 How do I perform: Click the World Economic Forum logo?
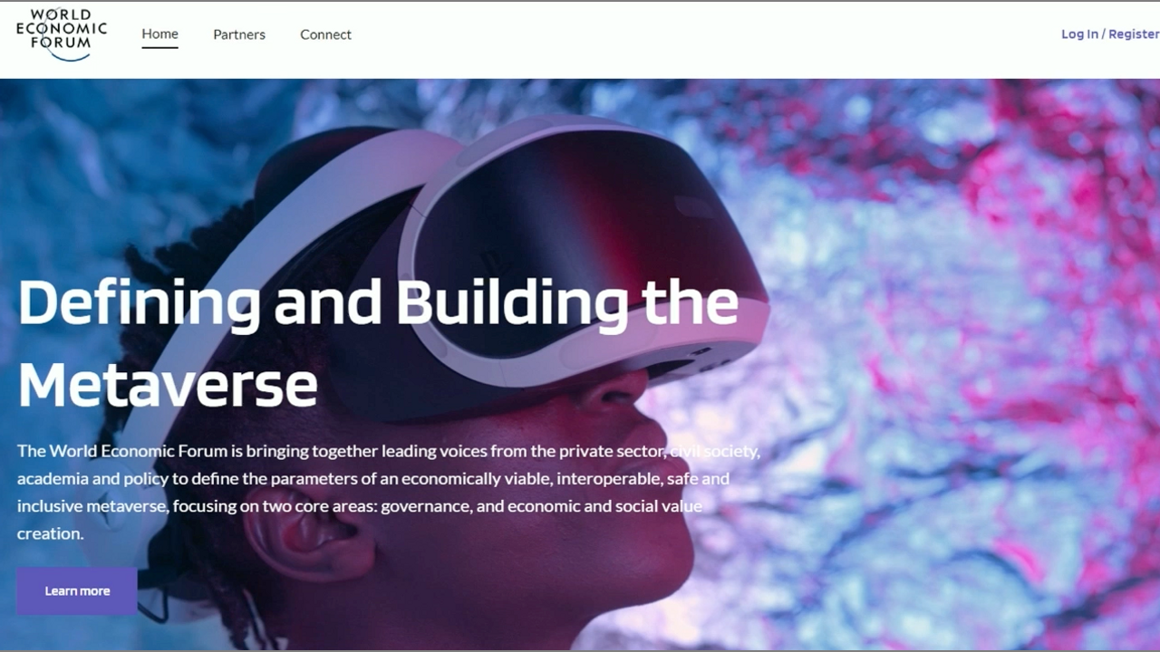pyautogui.click(x=61, y=34)
